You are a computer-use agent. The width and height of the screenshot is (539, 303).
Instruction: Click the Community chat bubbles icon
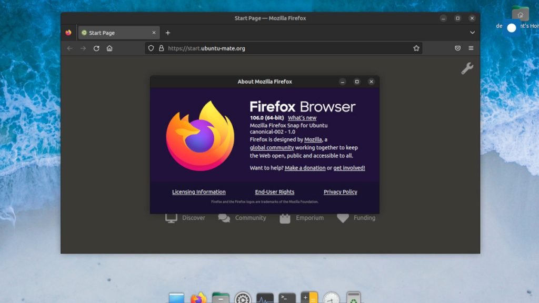click(224, 218)
